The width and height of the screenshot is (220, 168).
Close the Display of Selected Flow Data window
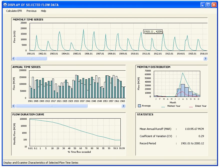[214, 5]
